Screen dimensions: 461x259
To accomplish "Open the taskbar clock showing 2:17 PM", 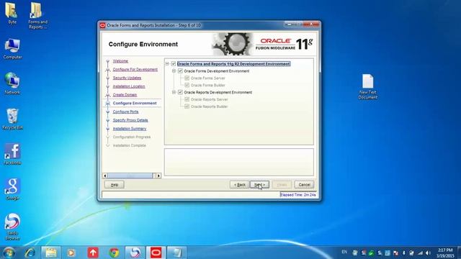I will click(x=445, y=253).
